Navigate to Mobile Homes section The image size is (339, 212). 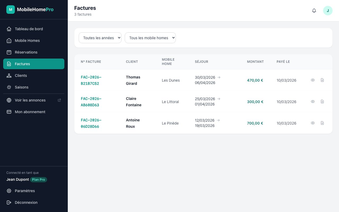(x=27, y=41)
